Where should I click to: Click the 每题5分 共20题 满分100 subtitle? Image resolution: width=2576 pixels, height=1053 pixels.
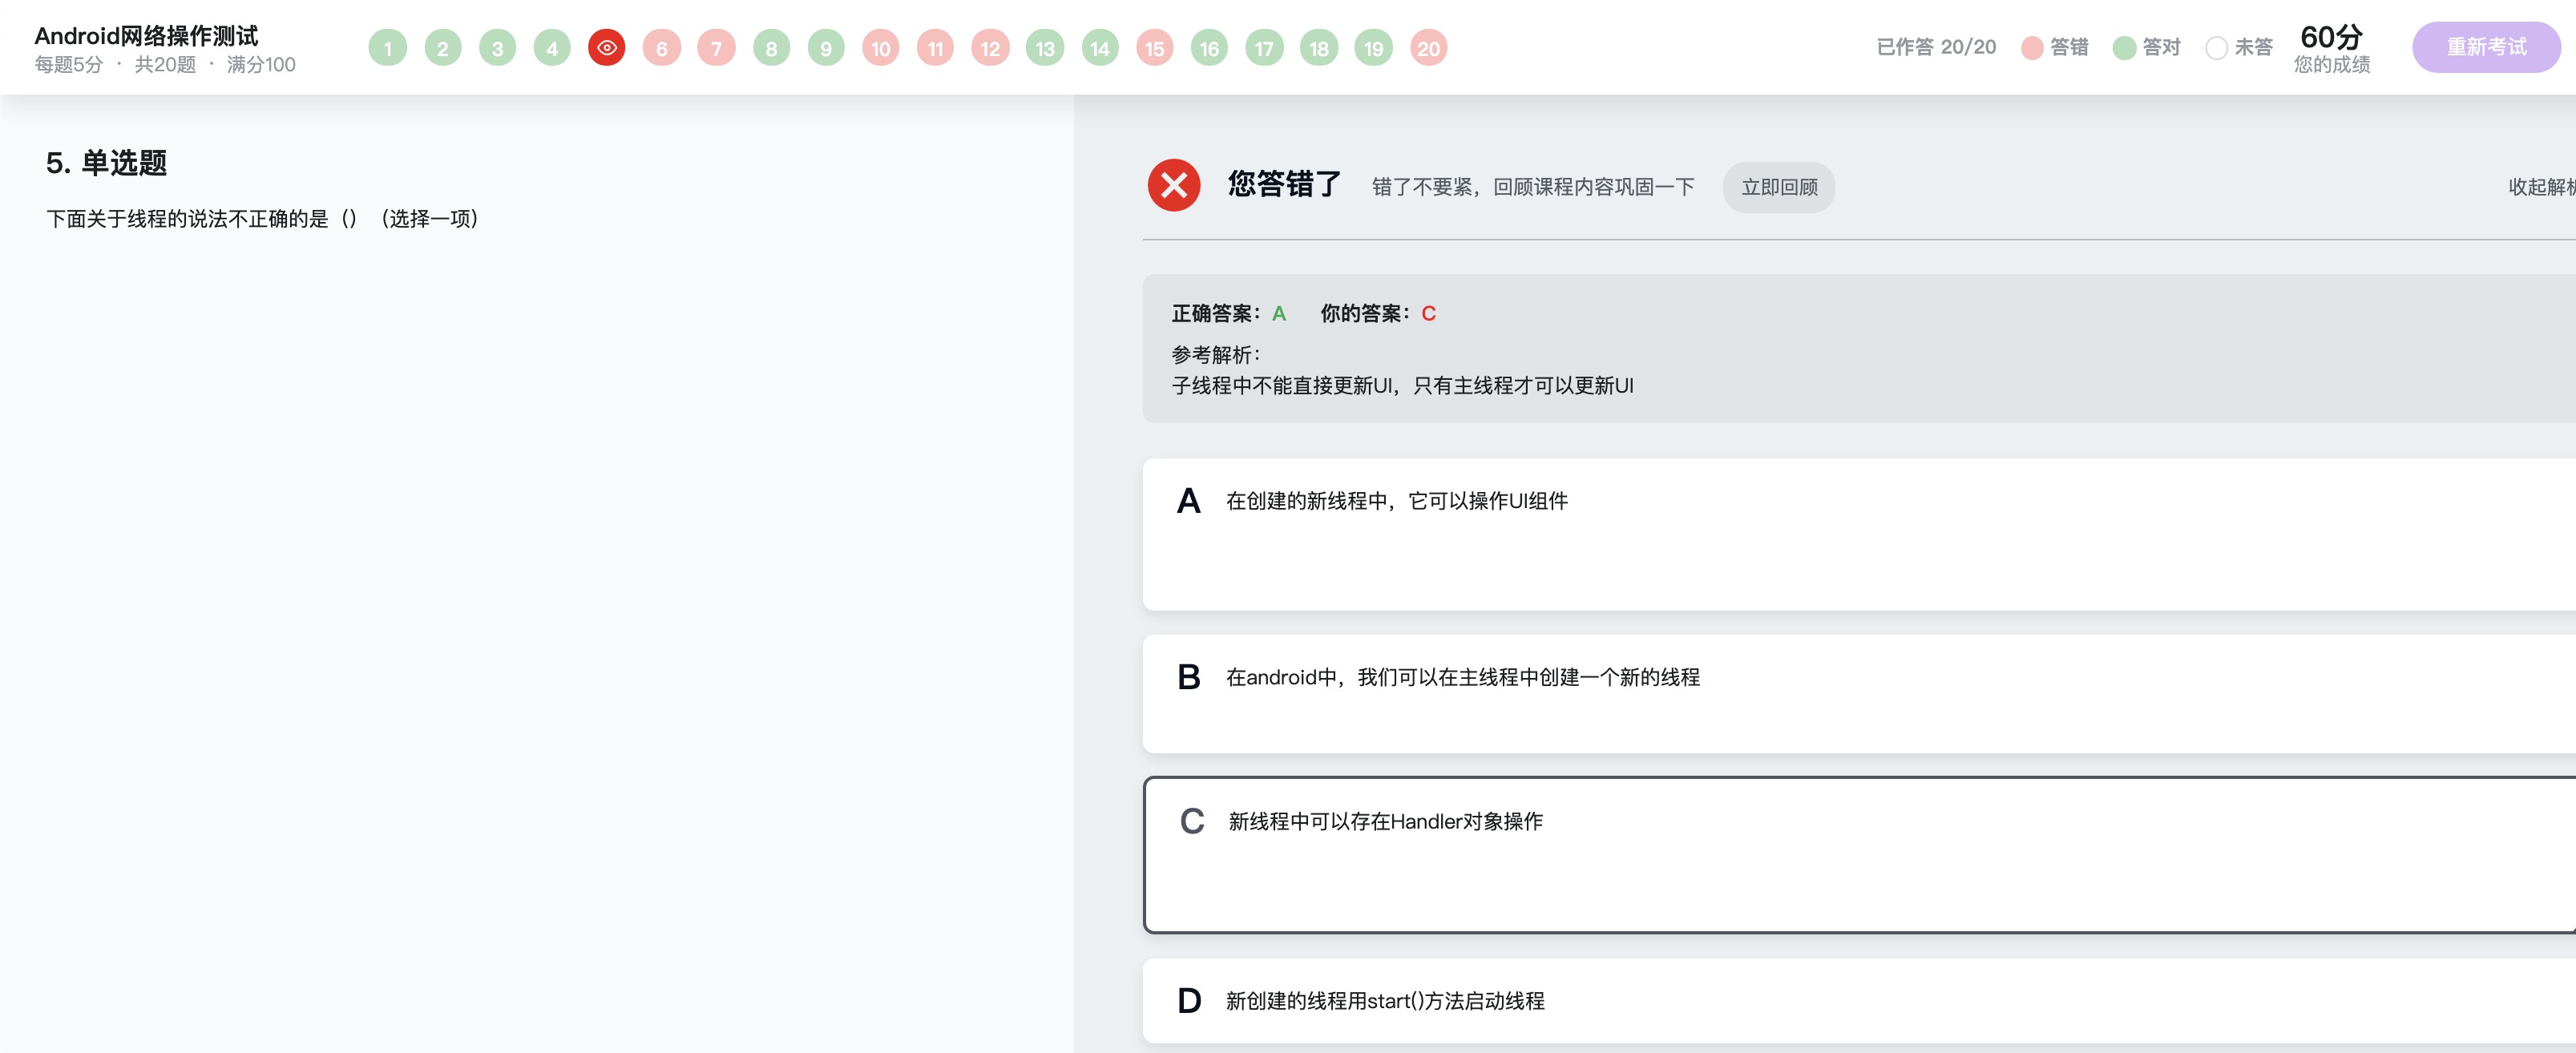(x=165, y=65)
